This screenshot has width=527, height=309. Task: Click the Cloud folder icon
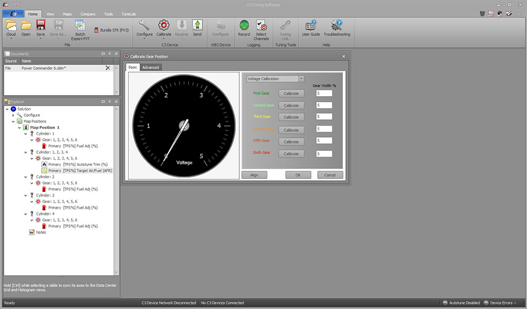(11, 25)
